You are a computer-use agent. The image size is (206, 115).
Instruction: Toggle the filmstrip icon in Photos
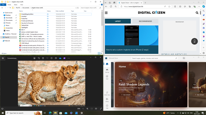(x=2, y=109)
